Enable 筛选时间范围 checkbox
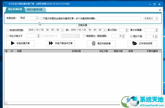 tap(7, 30)
